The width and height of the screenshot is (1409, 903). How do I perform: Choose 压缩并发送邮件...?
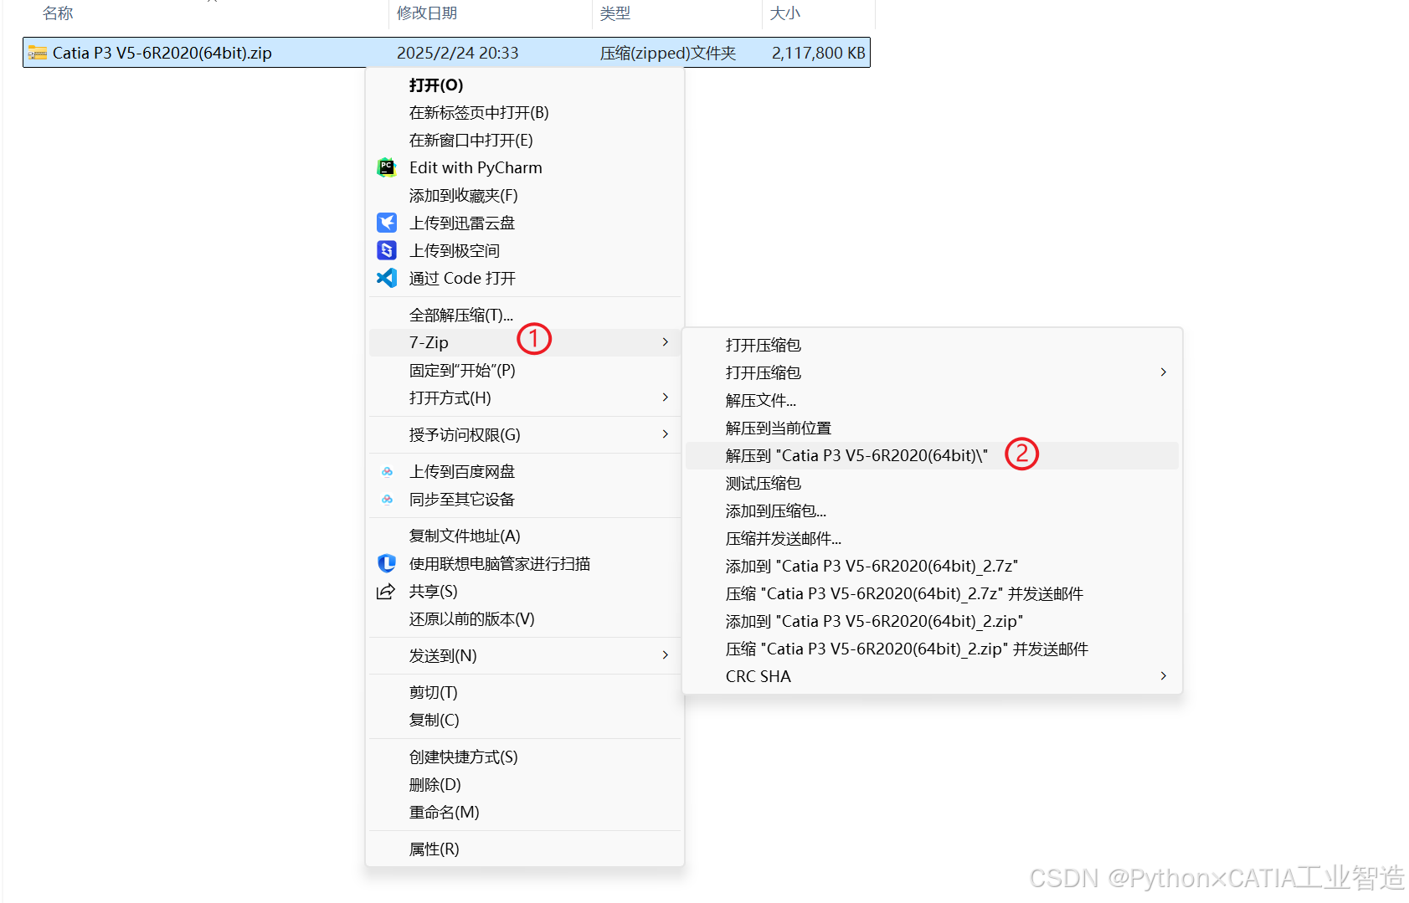coord(932,538)
